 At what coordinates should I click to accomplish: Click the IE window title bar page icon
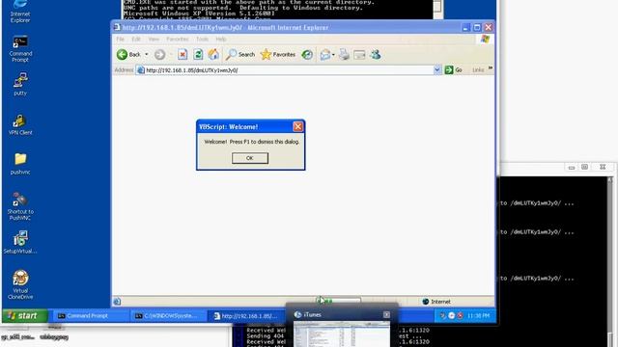coord(117,27)
